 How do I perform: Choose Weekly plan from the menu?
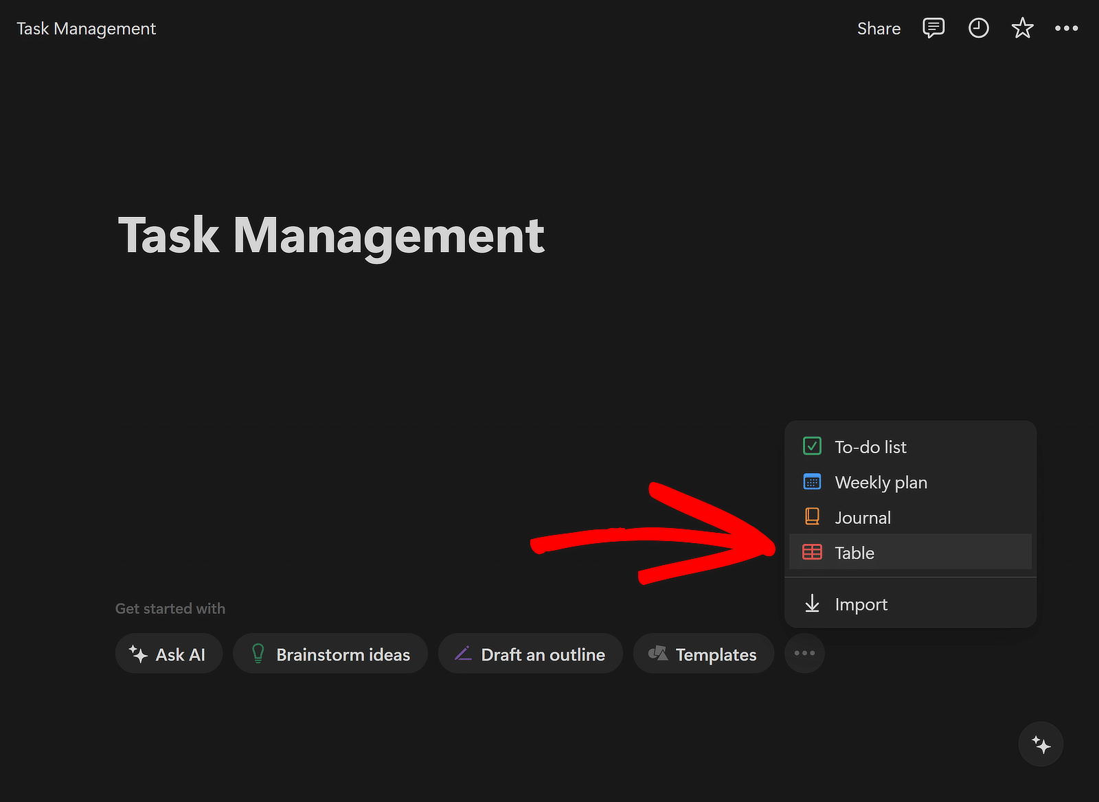tap(881, 482)
